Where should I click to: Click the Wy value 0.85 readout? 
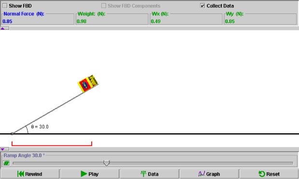click(x=230, y=21)
